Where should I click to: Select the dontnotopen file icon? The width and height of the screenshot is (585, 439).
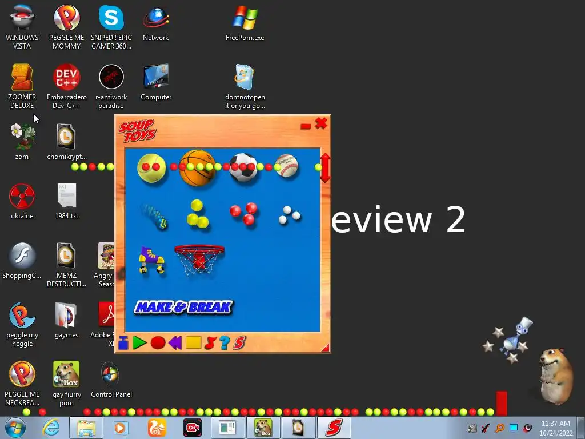[x=245, y=86]
